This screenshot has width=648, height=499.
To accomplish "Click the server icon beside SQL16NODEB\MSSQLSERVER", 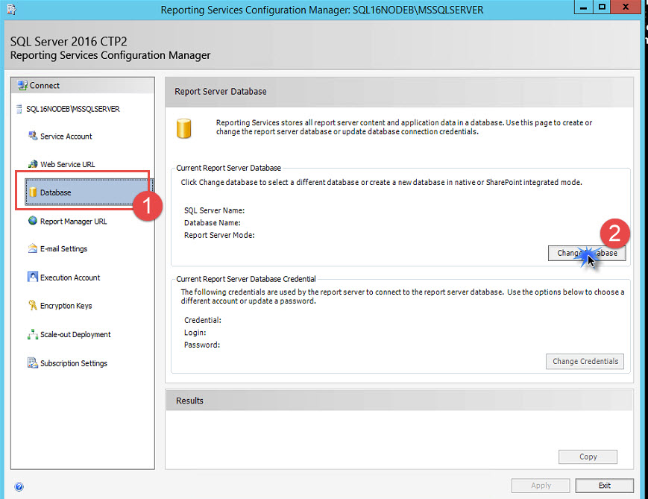I will [x=19, y=109].
